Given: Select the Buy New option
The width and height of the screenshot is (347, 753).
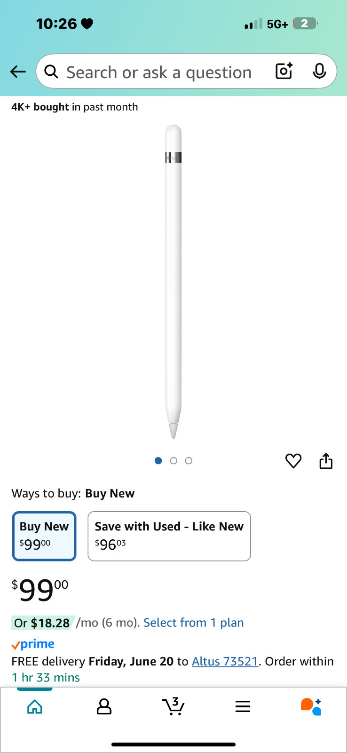Looking at the screenshot, I should click(44, 536).
